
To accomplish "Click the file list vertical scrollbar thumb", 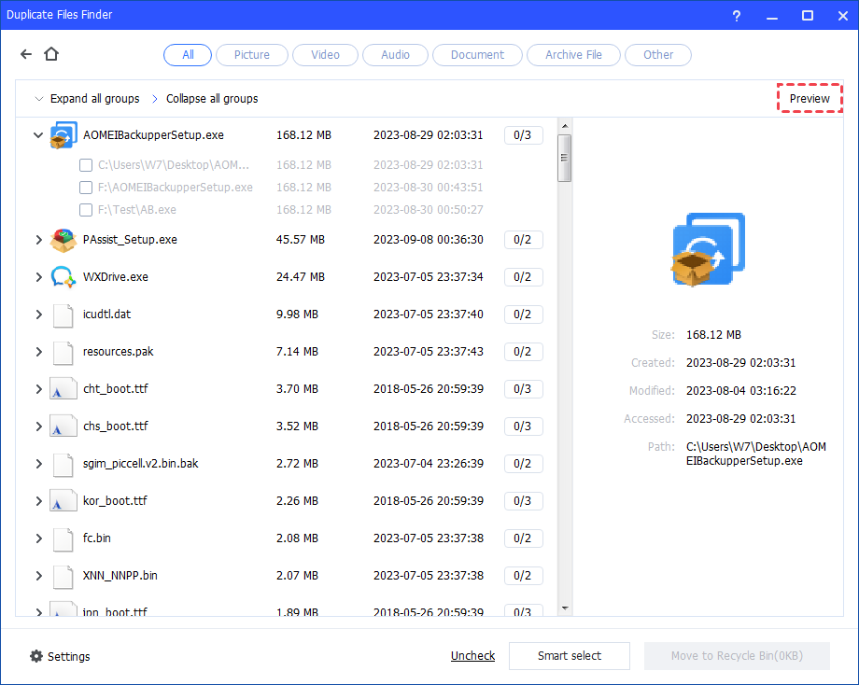I will [564, 158].
